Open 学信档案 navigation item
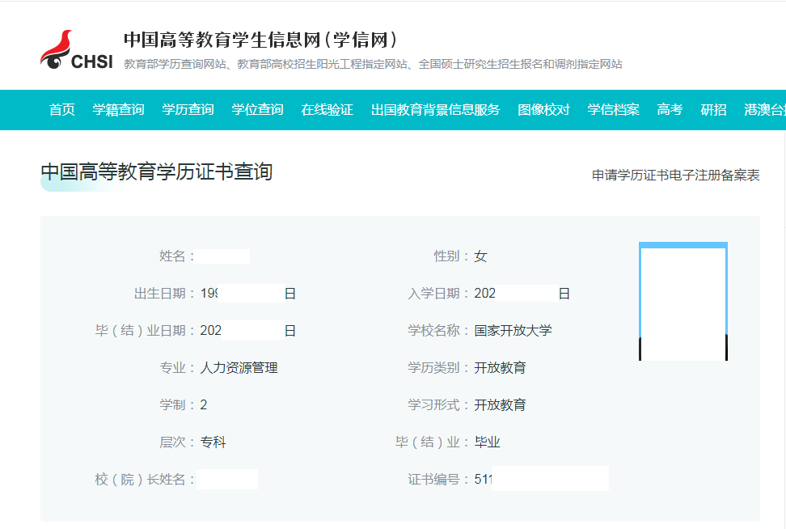The width and height of the screenshot is (786, 529). pyautogui.click(x=614, y=110)
